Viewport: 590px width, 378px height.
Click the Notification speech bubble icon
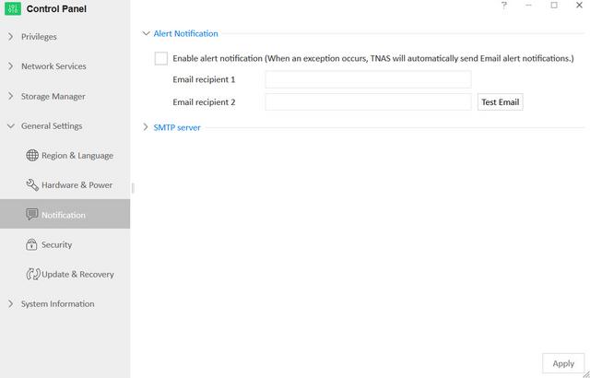(x=32, y=215)
